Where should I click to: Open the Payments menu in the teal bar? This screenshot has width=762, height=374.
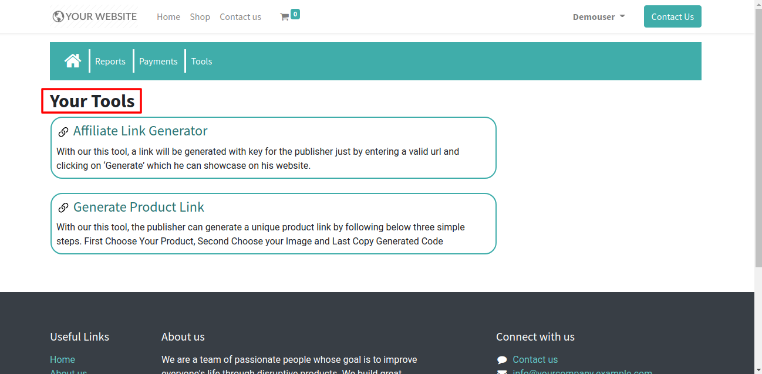click(158, 62)
